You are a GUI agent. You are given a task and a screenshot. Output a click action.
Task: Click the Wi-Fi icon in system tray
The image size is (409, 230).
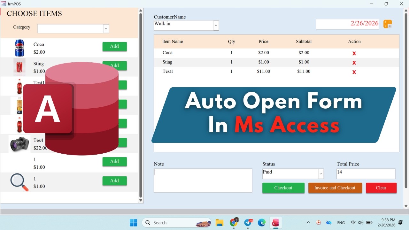(353, 223)
